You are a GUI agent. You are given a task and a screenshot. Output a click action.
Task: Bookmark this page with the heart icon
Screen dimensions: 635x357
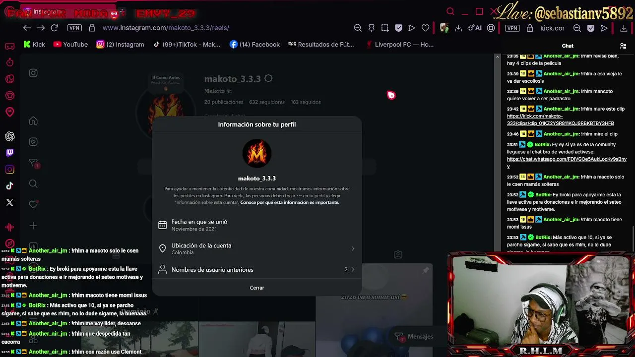425,28
